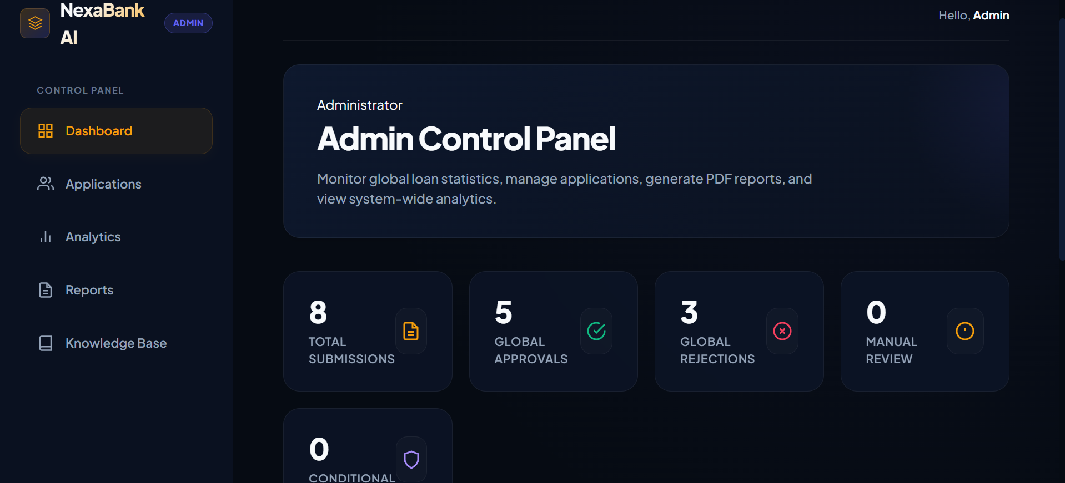Click the 0 value in Manual Review card

pos(876,312)
